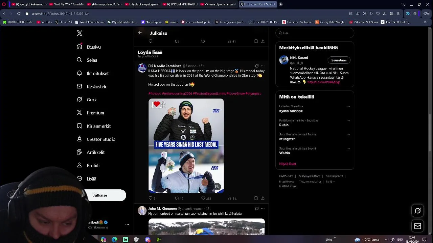Click the #milanocortina2026 hashtag
Image resolution: width=433 pixels, height=243 pixels.
click(x=177, y=93)
